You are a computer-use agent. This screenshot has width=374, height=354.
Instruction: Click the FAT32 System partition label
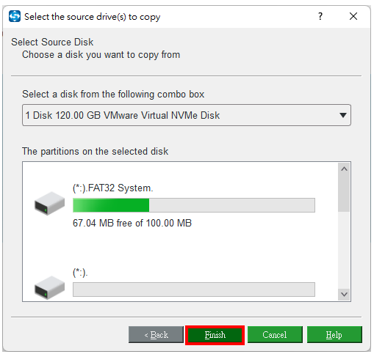pyautogui.click(x=113, y=188)
